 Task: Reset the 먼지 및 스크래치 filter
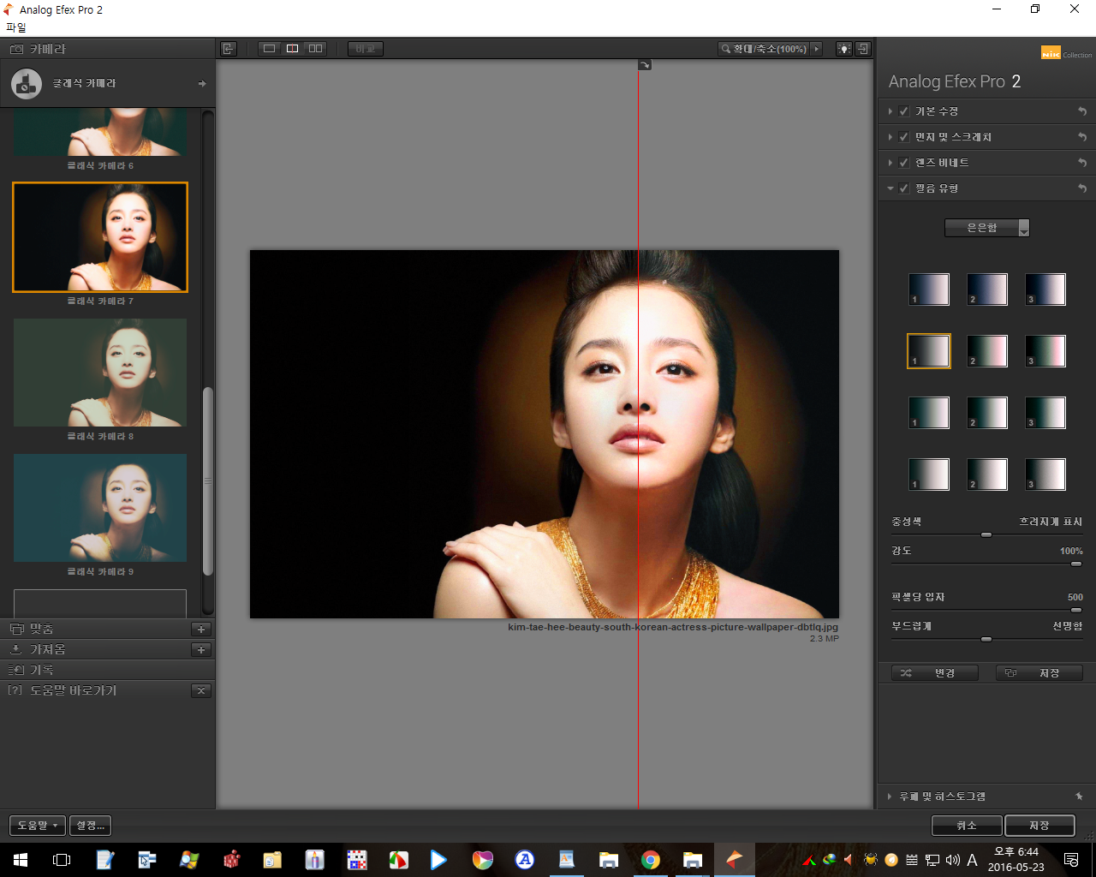[1082, 137]
